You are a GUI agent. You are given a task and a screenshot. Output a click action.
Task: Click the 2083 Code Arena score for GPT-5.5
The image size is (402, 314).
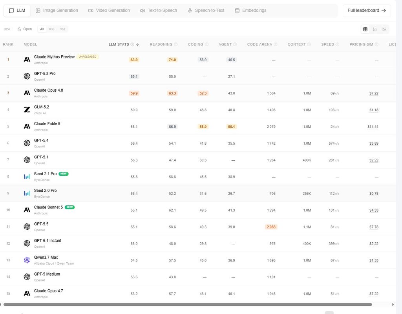(x=271, y=227)
